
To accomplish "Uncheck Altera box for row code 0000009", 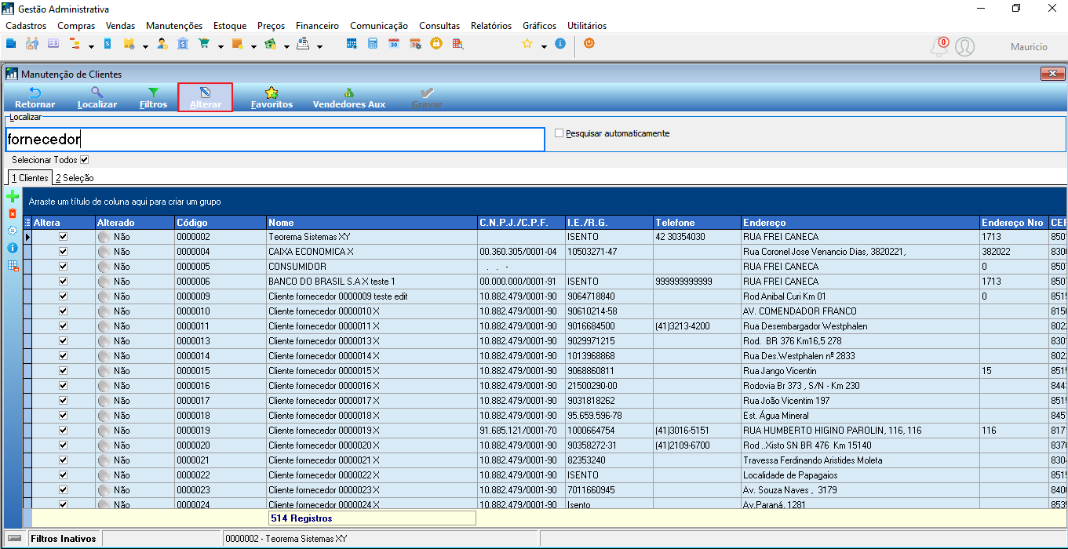I will click(x=64, y=296).
